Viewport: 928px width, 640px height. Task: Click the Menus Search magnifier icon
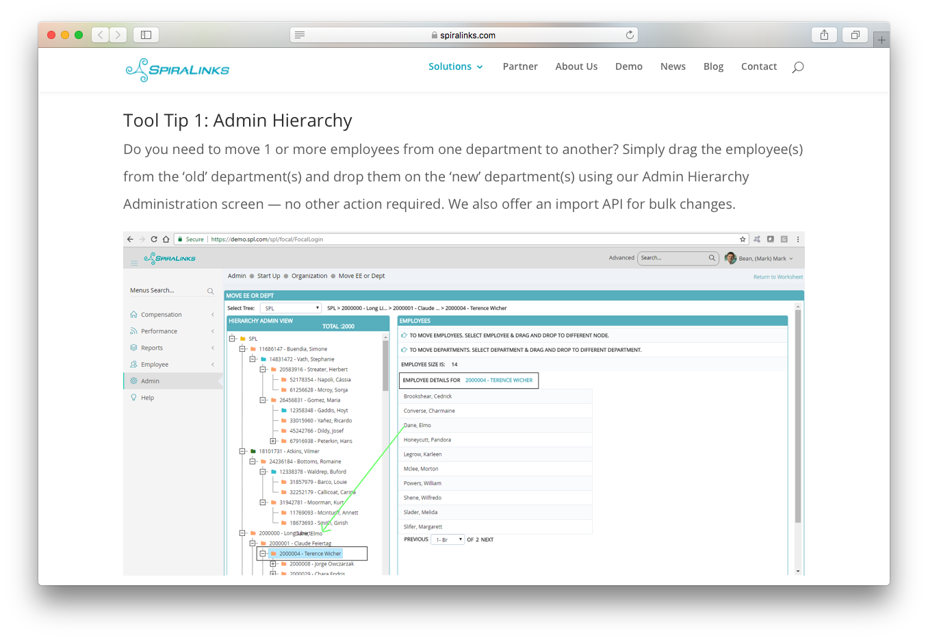click(x=210, y=291)
